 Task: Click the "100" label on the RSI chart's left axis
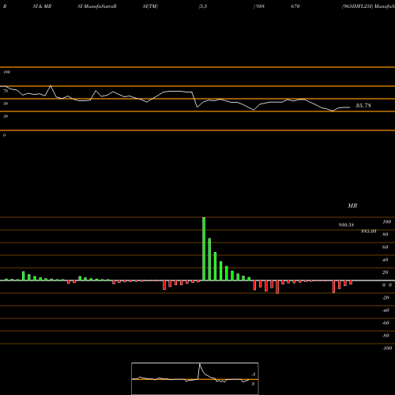coord(6,72)
